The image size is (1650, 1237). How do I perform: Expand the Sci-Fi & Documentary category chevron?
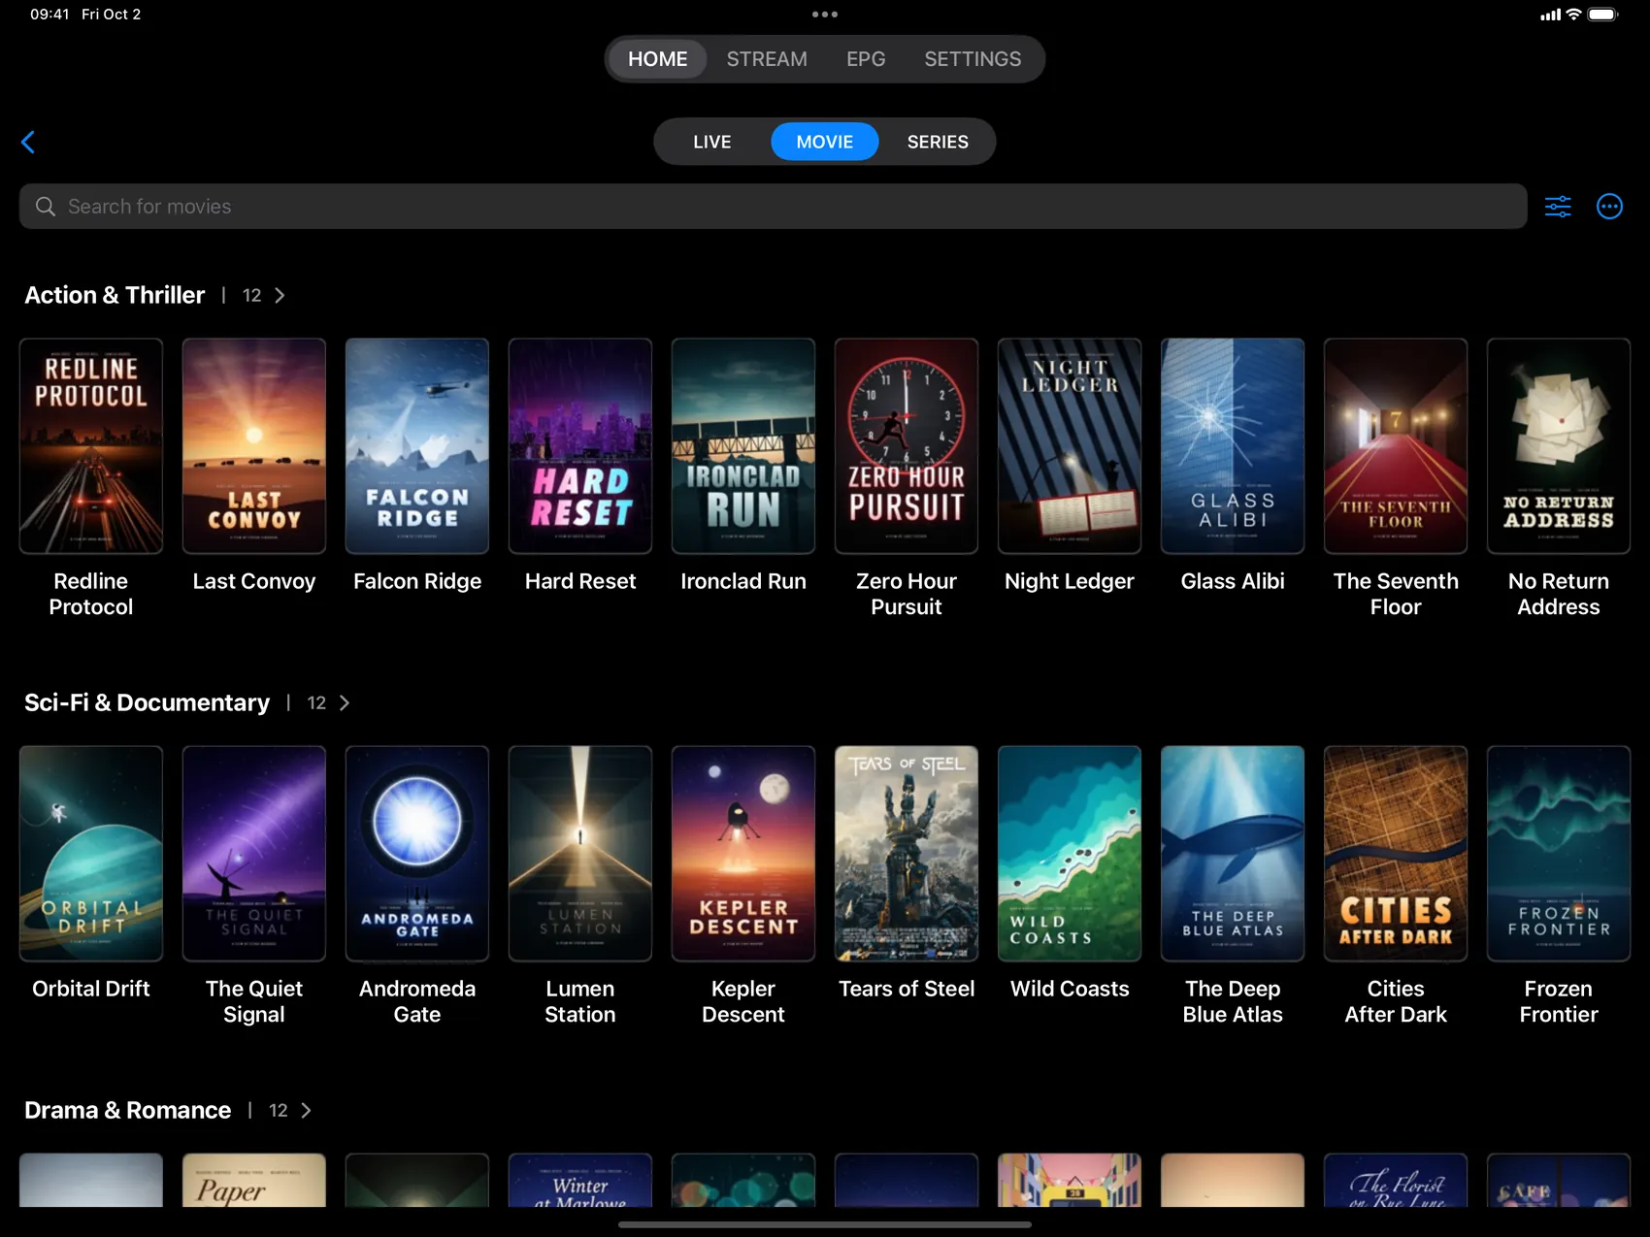[x=345, y=702]
